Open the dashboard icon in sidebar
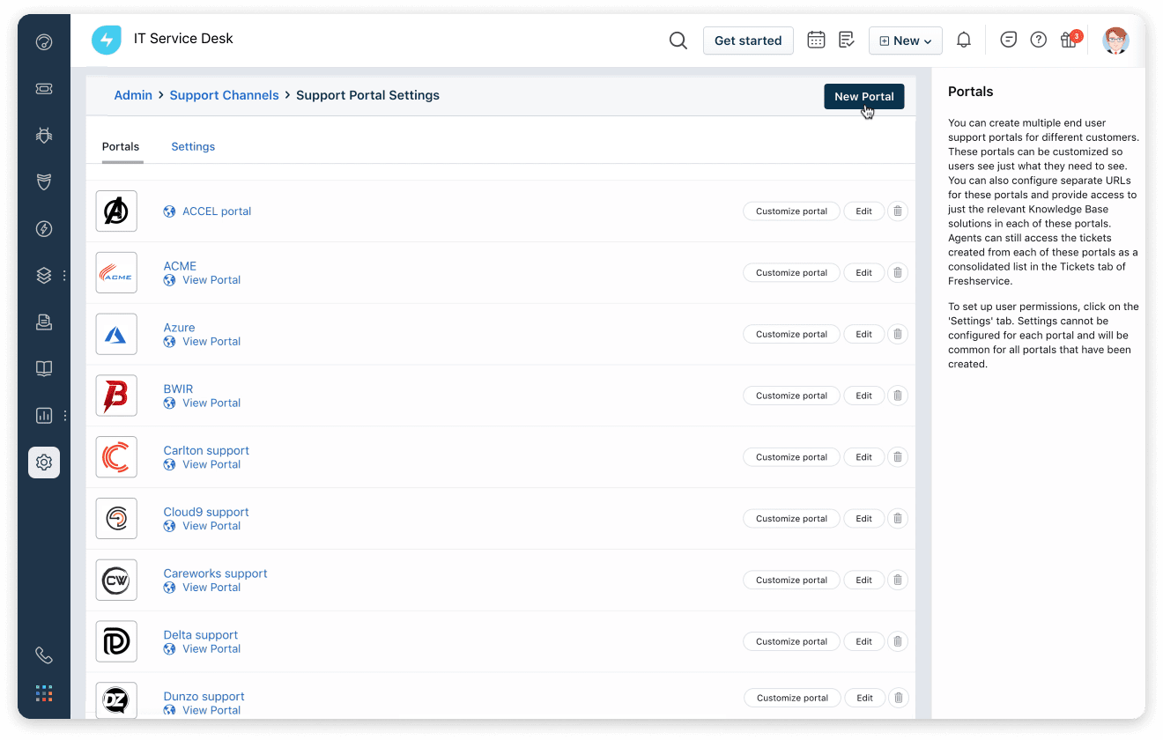The height and width of the screenshot is (740, 1163). pos(44,41)
